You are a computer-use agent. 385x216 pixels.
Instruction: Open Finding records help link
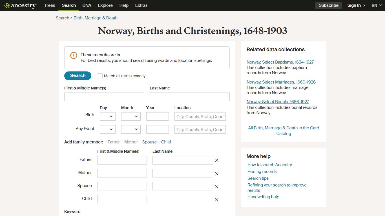(x=262, y=172)
